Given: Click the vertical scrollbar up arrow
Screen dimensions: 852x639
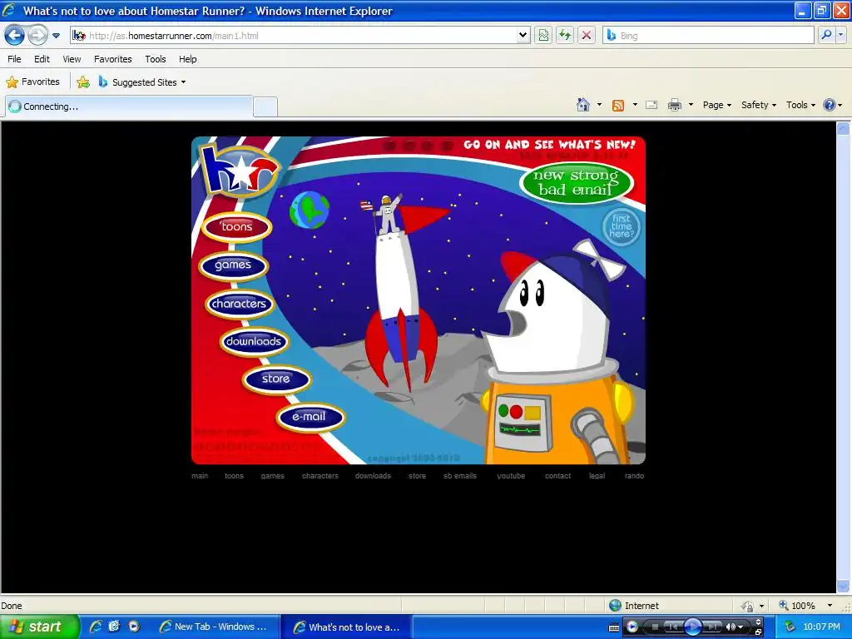Looking at the screenshot, I should 843,129.
